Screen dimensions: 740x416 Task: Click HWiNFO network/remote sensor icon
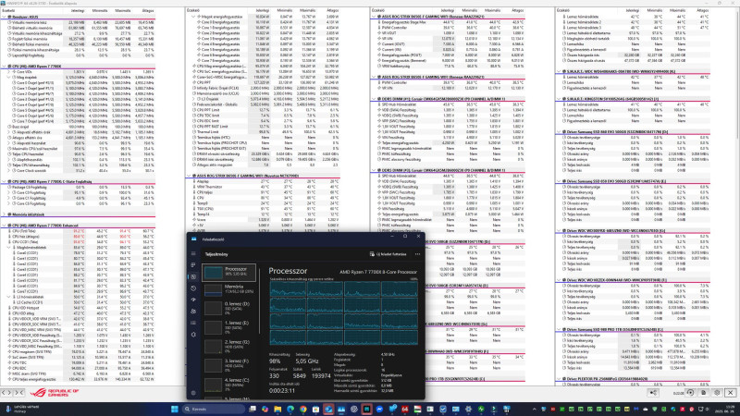[653, 392]
